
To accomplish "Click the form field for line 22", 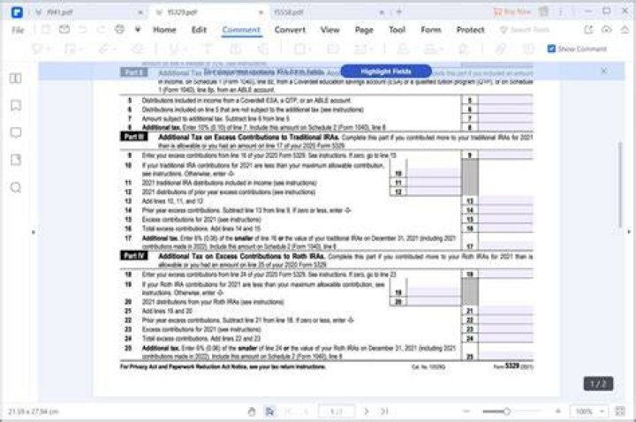I will pos(506,320).
